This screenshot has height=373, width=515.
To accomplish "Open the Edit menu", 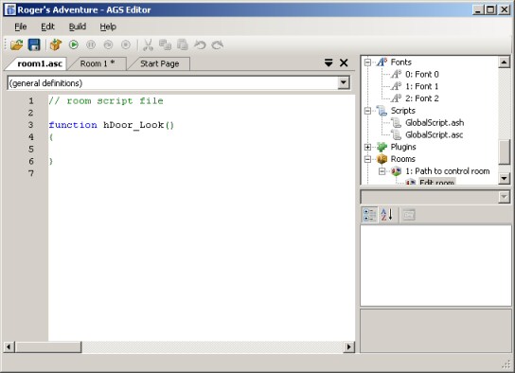I will [47, 27].
